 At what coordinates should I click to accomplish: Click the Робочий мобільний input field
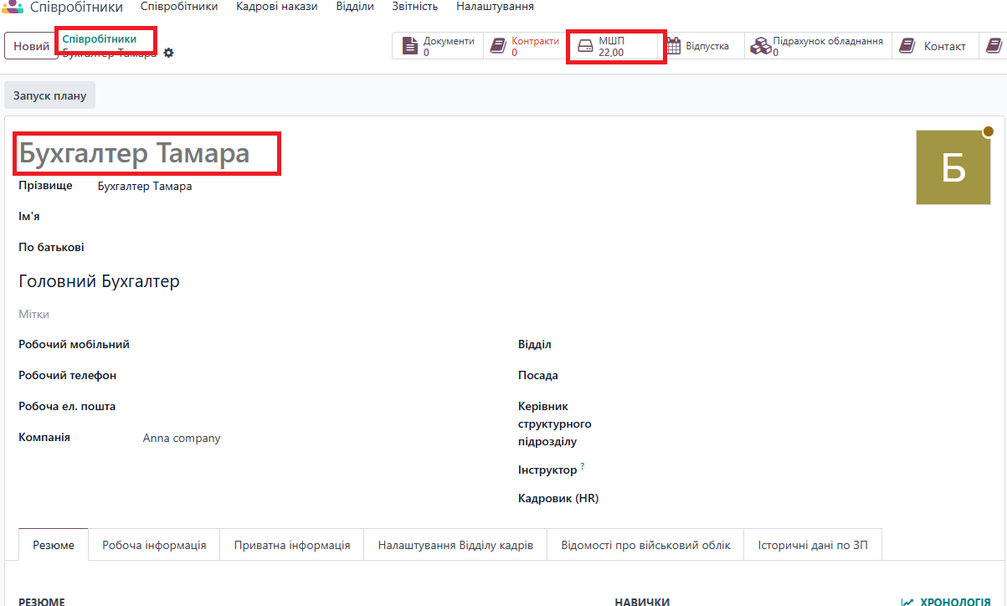point(318,345)
